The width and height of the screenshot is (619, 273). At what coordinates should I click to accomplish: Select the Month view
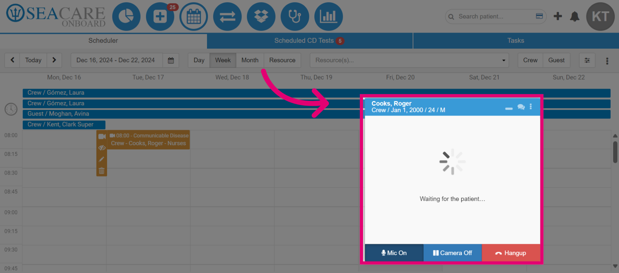(x=250, y=60)
